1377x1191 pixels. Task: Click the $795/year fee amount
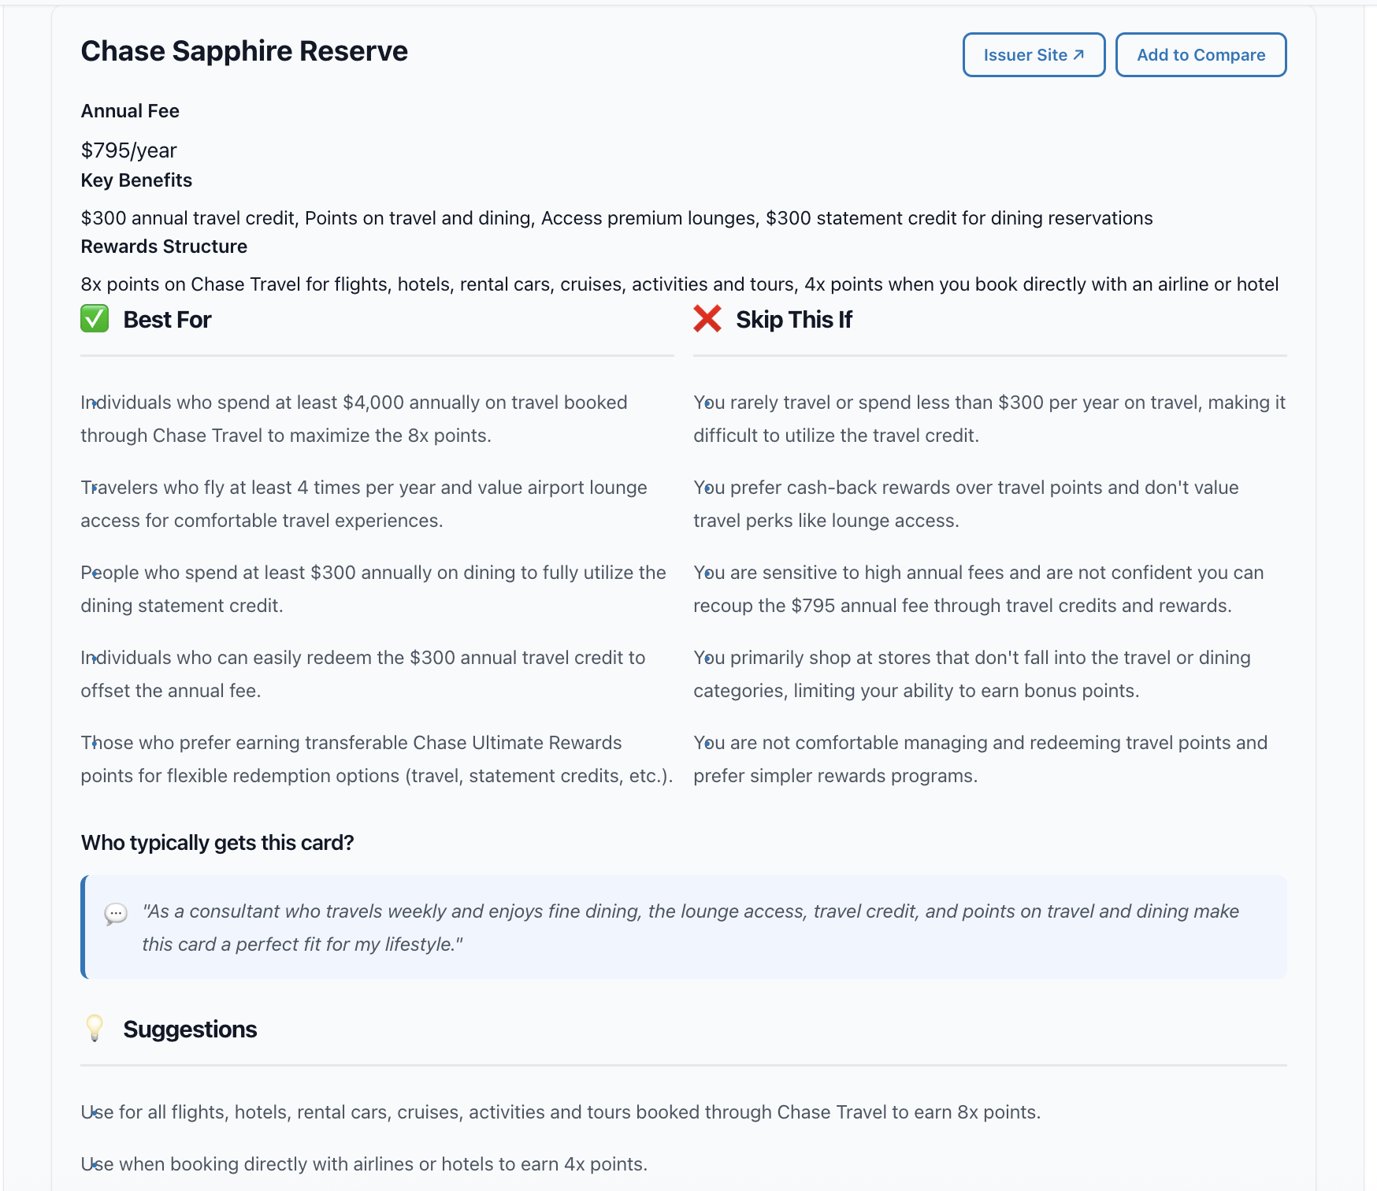[x=128, y=150]
